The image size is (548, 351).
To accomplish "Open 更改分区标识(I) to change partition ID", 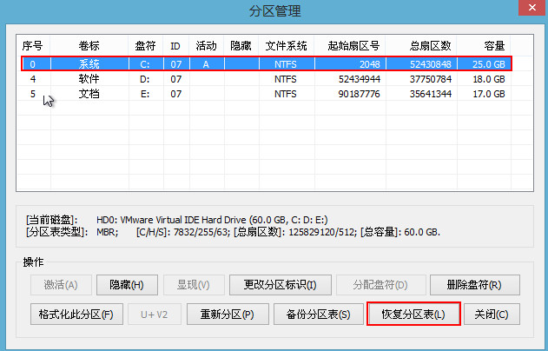I will coord(281,285).
